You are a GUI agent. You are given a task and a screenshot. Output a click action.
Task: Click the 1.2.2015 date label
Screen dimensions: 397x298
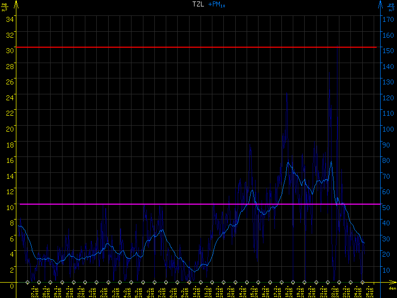coord(91,291)
